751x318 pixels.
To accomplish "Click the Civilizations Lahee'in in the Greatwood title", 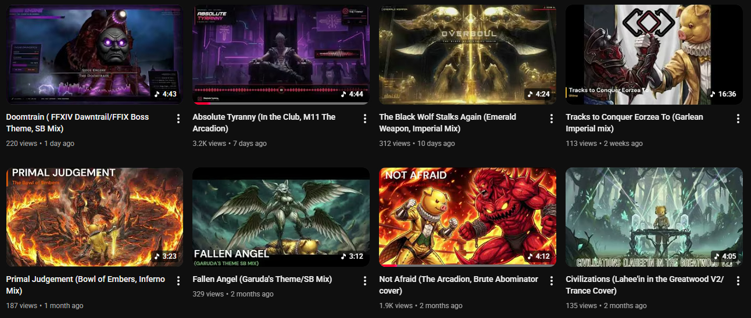I will point(645,285).
